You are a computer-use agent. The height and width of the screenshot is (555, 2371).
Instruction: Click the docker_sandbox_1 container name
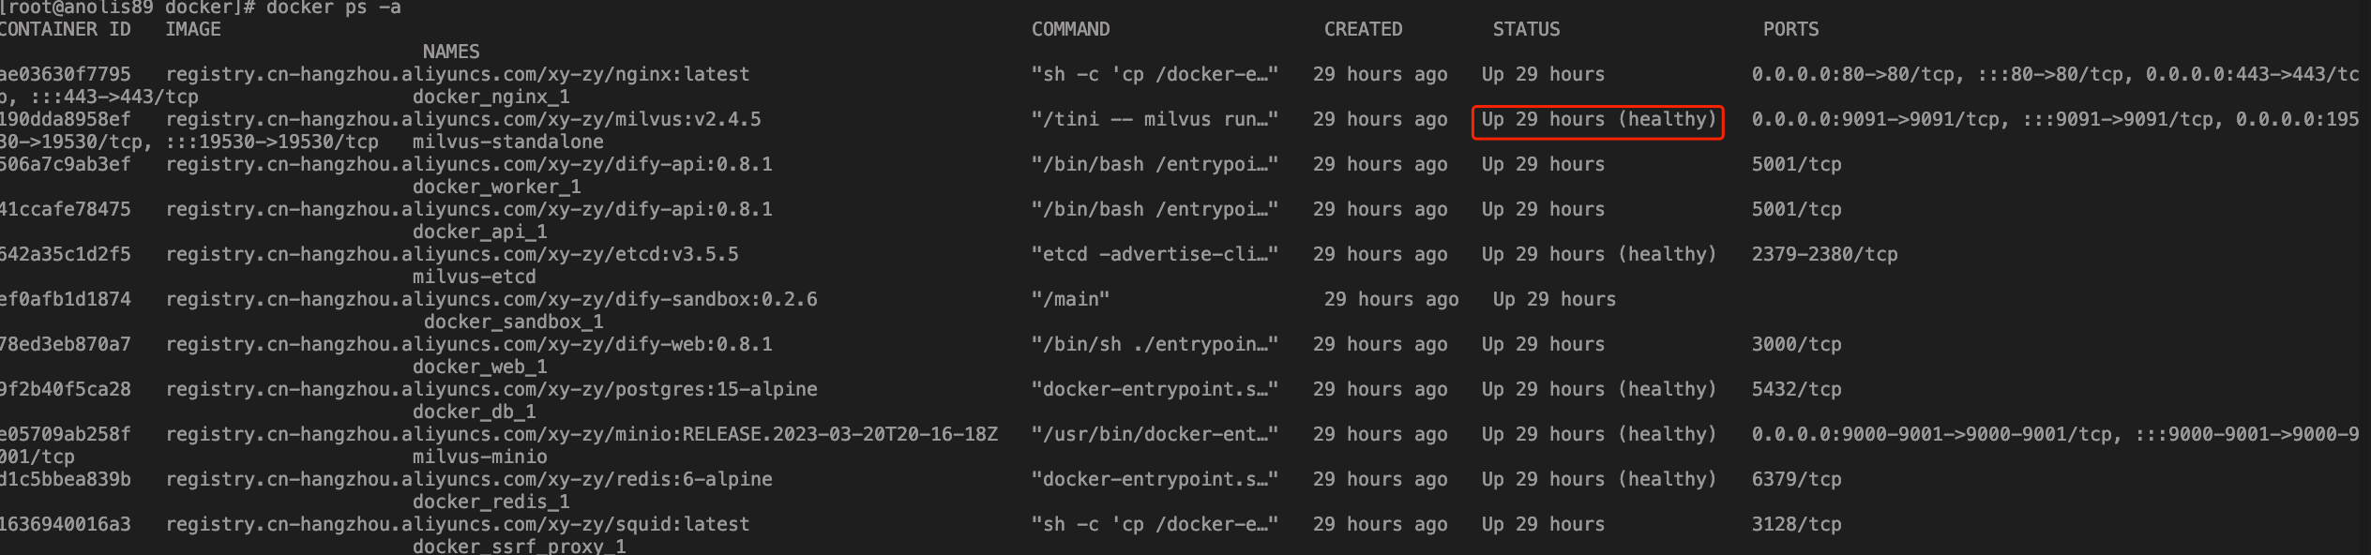[x=513, y=322]
